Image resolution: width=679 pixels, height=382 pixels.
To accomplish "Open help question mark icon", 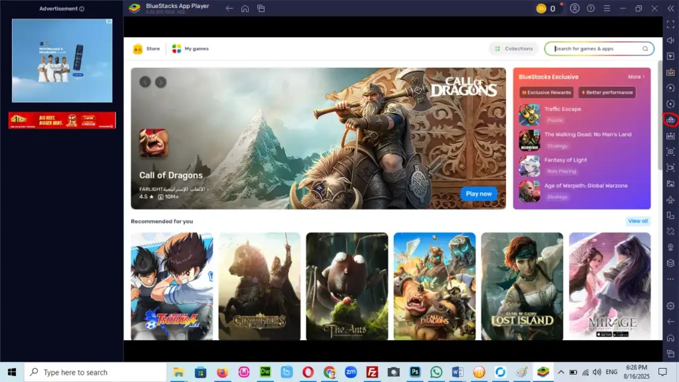I will tap(591, 9).
